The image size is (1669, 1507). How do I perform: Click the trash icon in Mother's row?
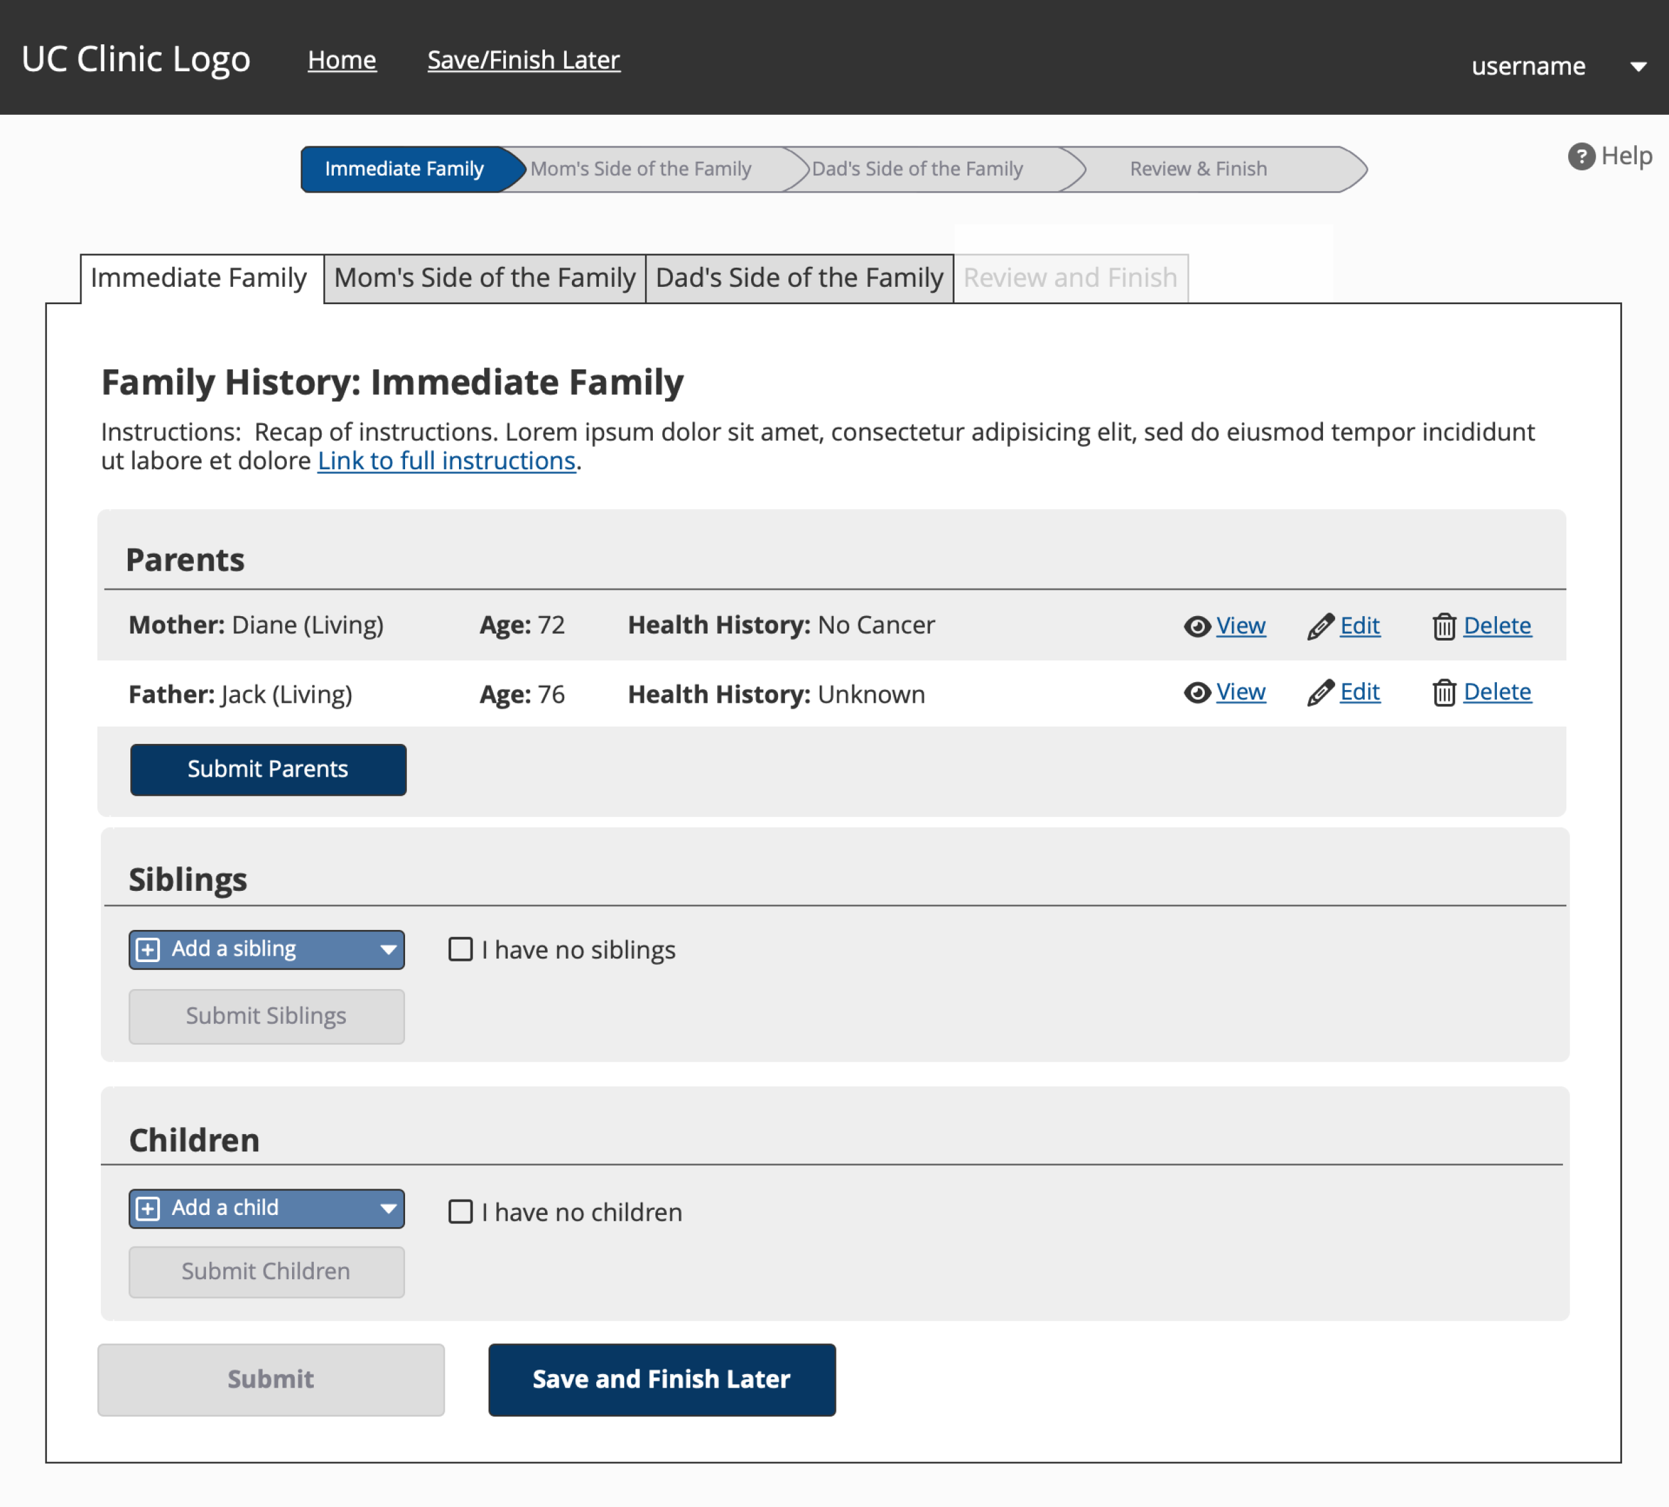1444,626
